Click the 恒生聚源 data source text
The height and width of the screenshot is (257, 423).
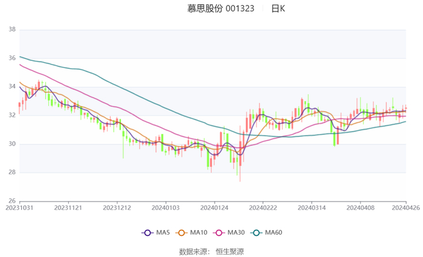click(x=230, y=251)
